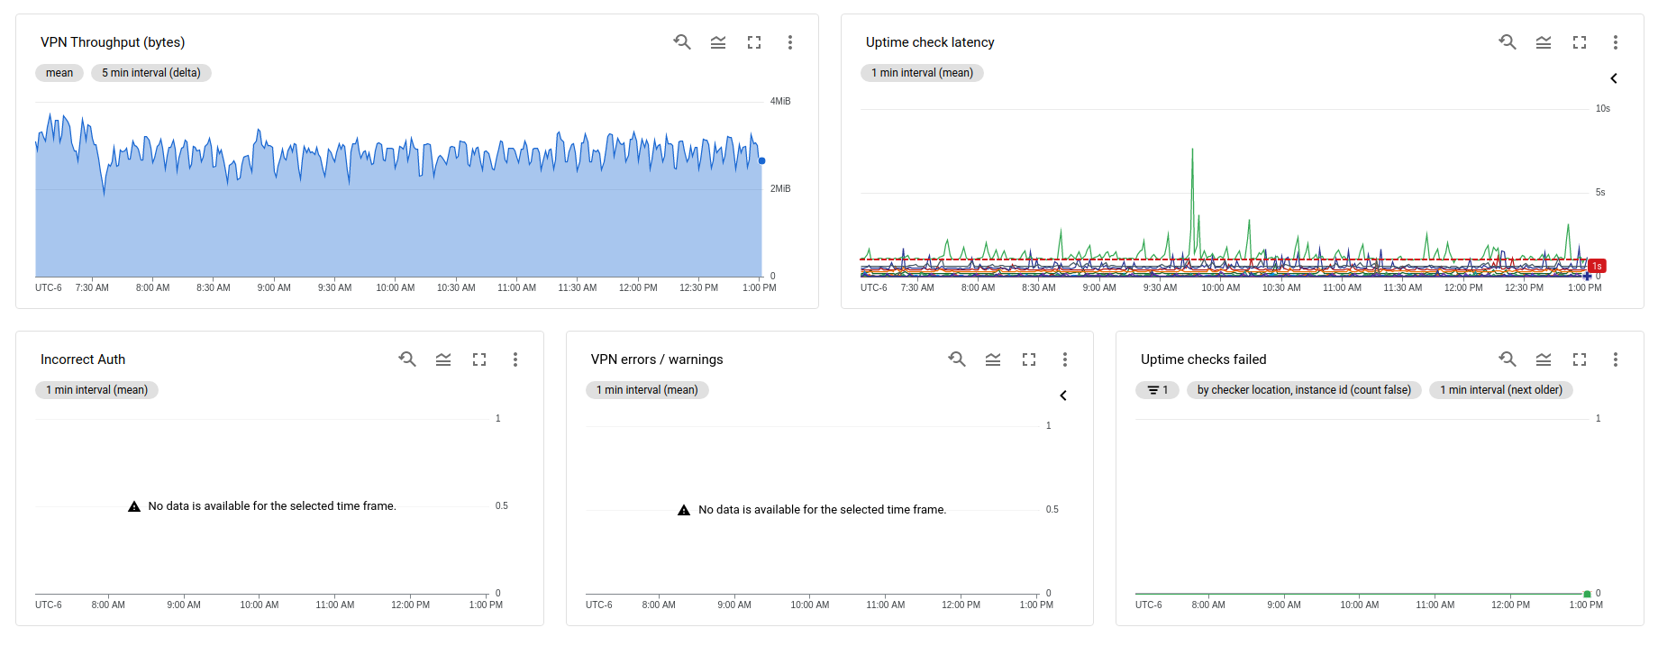Toggle legend on Uptime check latency chart
Image resolution: width=1658 pixels, height=655 pixels.
coord(1544,42)
